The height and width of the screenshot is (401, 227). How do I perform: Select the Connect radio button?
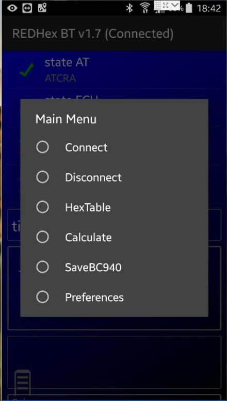pyautogui.click(x=42, y=147)
